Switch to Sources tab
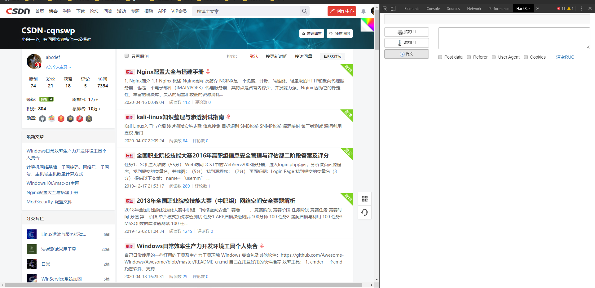The width and height of the screenshot is (595, 288). pyautogui.click(x=453, y=9)
